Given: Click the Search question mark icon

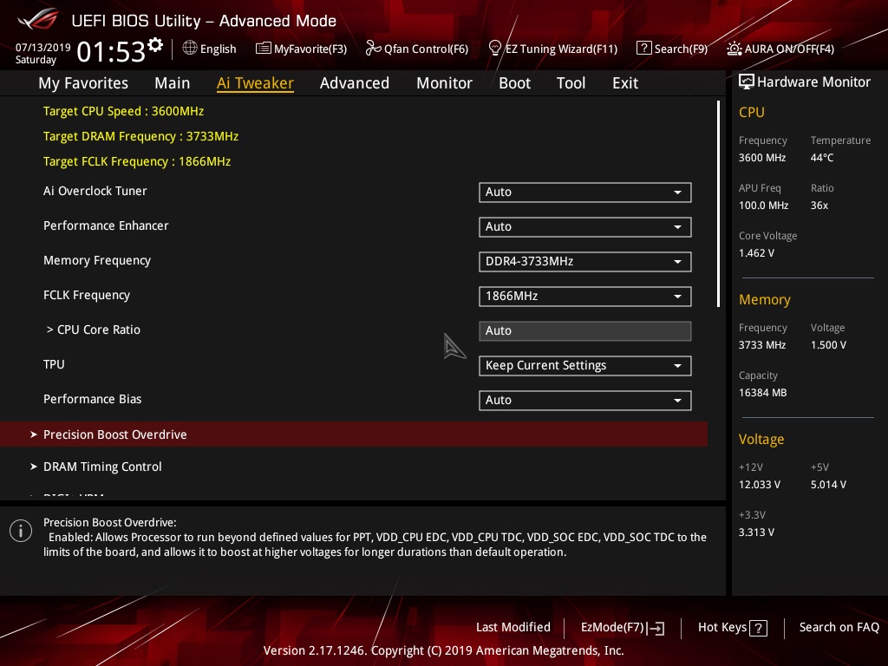Looking at the screenshot, I should (x=644, y=49).
